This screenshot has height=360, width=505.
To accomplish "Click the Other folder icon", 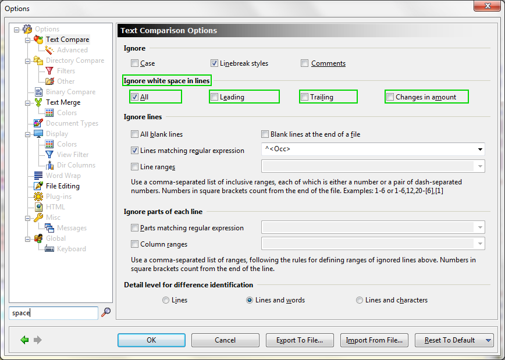I will point(49,81).
